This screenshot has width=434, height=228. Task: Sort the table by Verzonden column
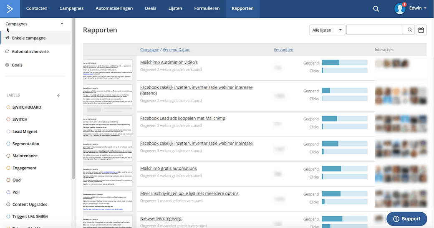coord(283,50)
